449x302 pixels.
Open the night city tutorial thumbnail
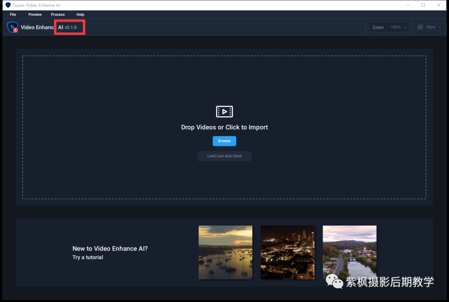288,252
